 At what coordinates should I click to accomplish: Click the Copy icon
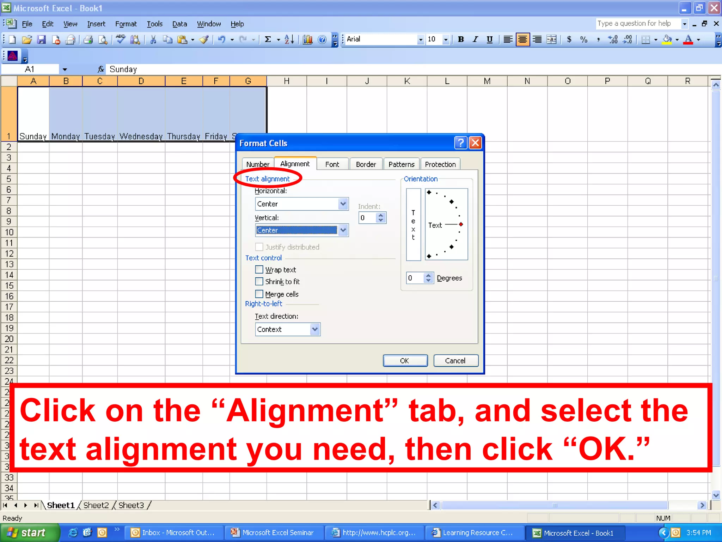pos(168,40)
